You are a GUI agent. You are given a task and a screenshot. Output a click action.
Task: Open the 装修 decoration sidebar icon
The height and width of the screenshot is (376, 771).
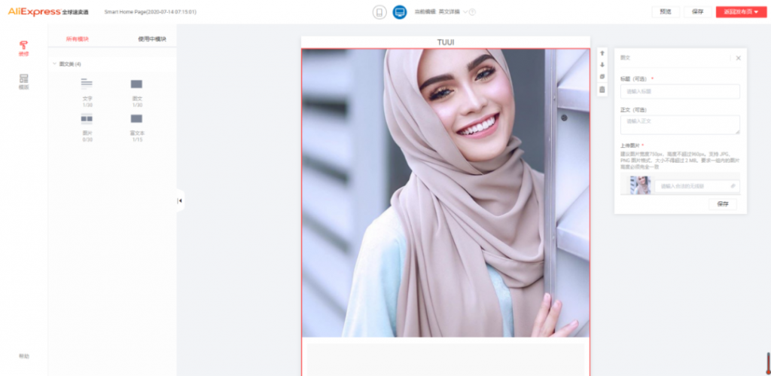coord(24,48)
